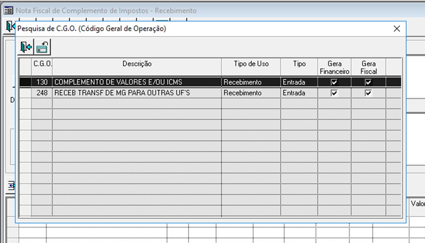Click Recebimento cell in row 248

(x=251, y=93)
